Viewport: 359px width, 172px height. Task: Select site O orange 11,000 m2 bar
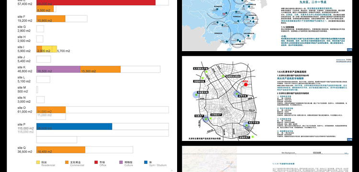(x=51, y=109)
